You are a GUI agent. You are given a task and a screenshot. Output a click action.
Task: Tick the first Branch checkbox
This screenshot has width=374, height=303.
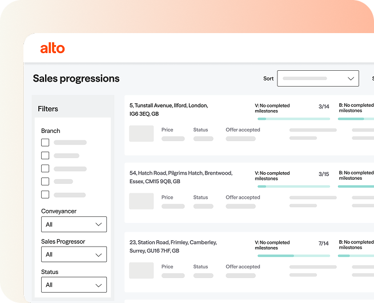click(45, 142)
